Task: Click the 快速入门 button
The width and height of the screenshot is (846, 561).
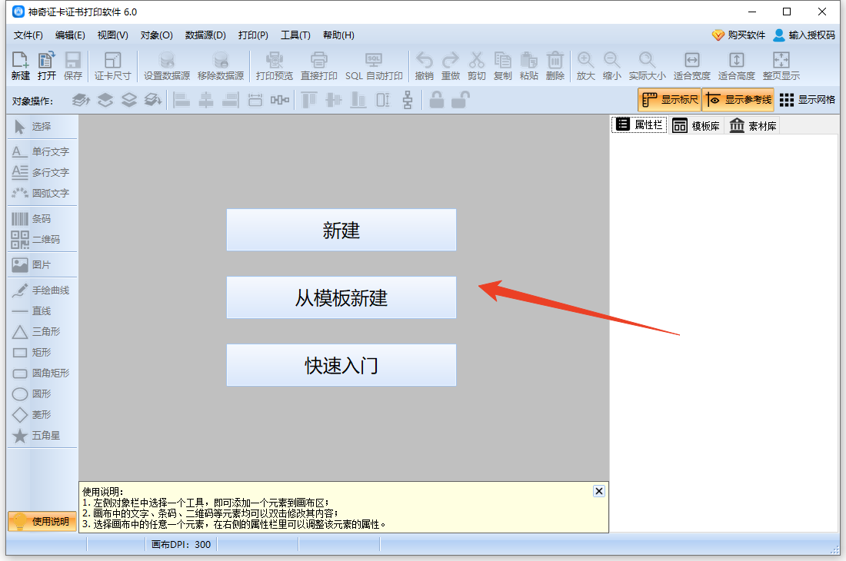Action: click(341, 365)
